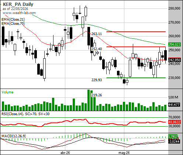Open the www.wealth-lab.com link
Screen dimensions: 183x155
(19, 13)
